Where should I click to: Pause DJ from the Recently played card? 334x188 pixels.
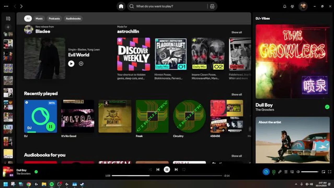click(51, 127)
